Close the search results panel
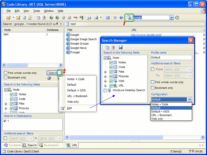Image resolution: width=207 pixels, height=155 pixels. point(61,24)
